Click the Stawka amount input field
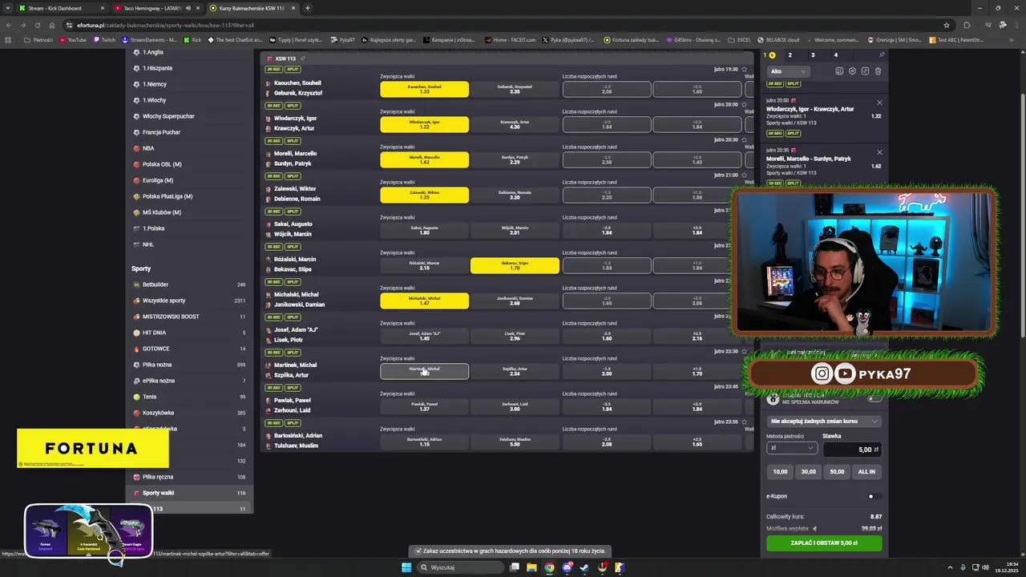Screen dimensions: 1026x577 click(851, 450)
